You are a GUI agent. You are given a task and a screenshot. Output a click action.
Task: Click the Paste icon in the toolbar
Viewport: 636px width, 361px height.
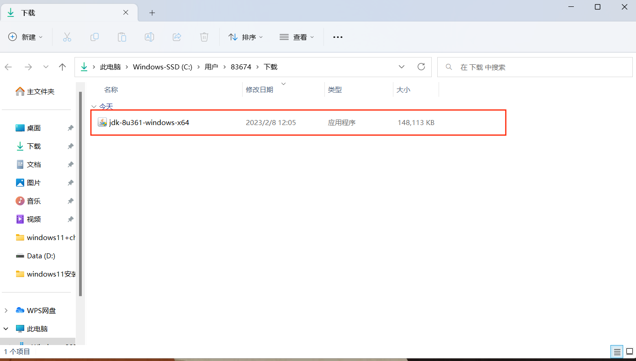(x=122, y=37)
